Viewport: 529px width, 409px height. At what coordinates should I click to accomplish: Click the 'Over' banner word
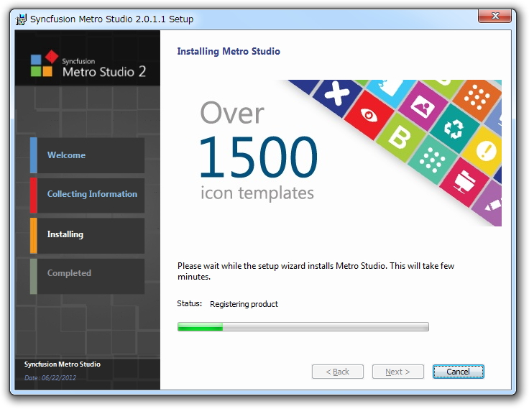[232, 113]
